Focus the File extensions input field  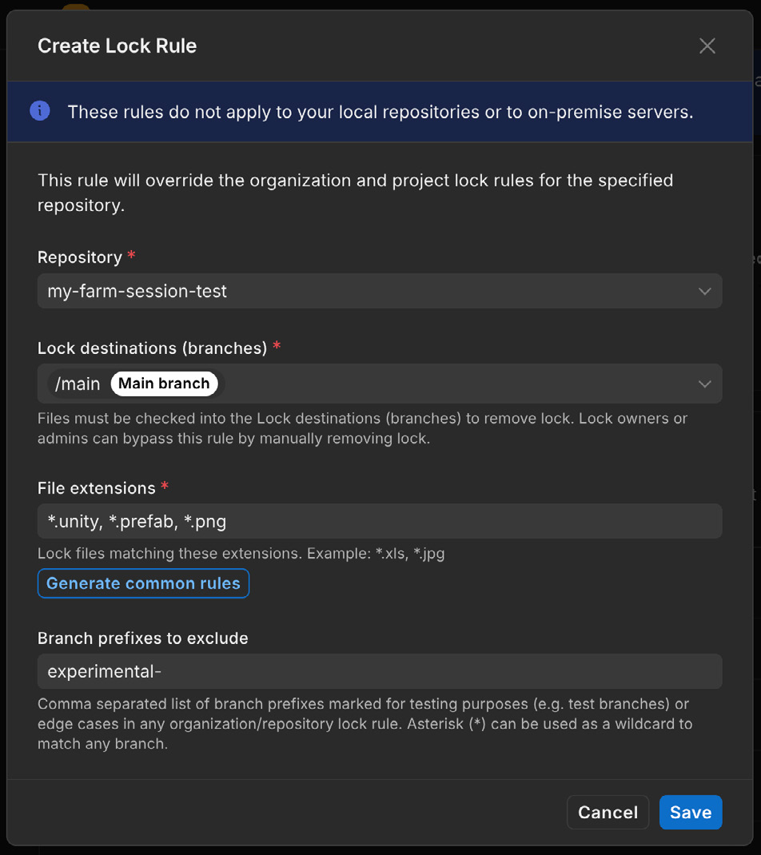pos(380,521)
